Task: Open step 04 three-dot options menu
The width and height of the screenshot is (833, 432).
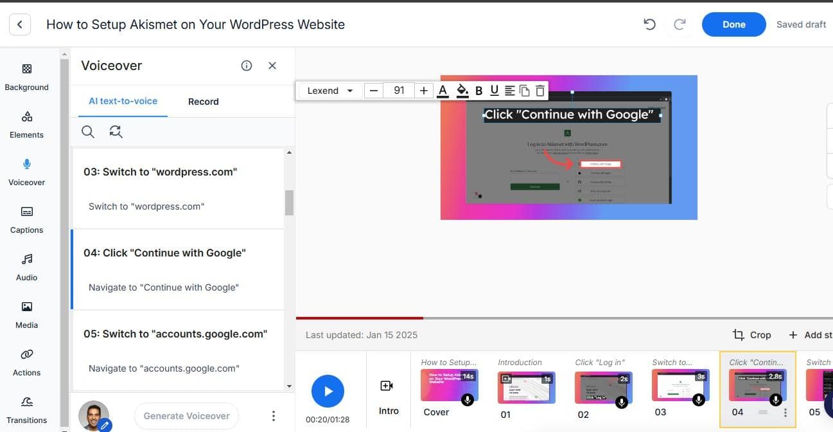Action: (x=785, y=413)
